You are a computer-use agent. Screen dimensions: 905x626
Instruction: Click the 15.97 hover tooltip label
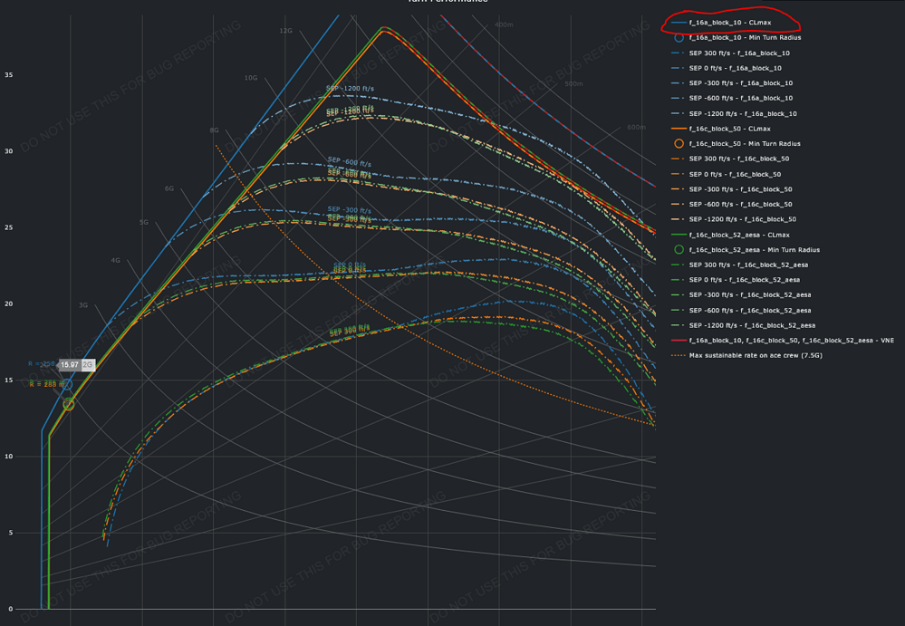[x=70, y=364]
